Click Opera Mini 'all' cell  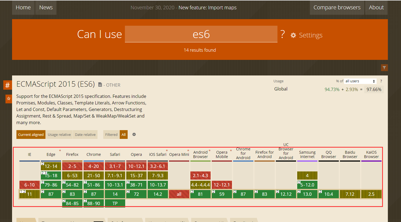pyautogui.click(x=179, y=194)
